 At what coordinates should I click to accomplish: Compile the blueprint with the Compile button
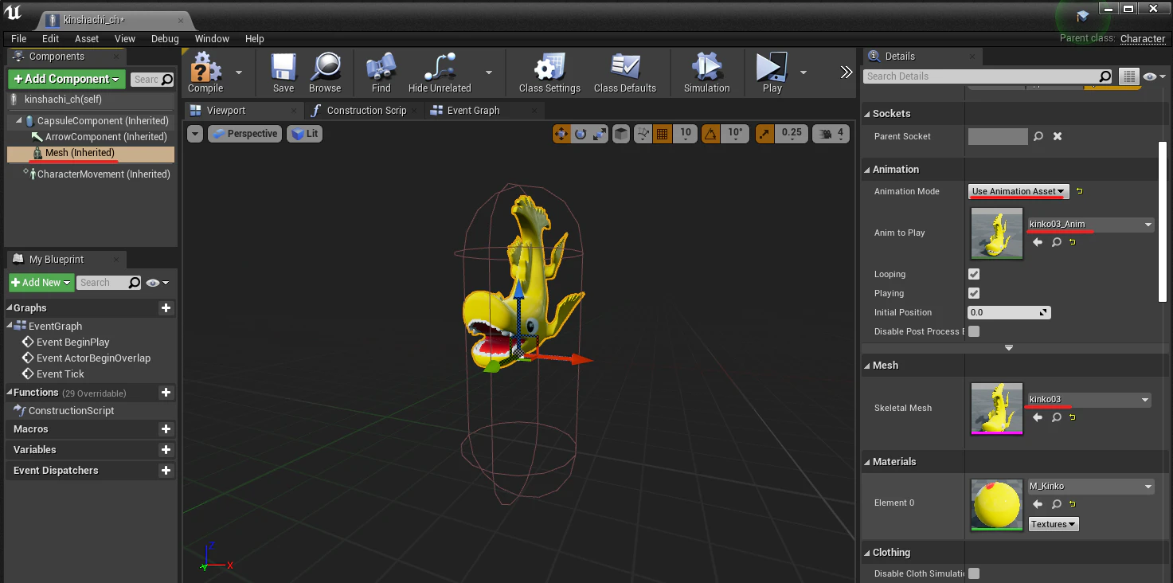coord(205,72)
